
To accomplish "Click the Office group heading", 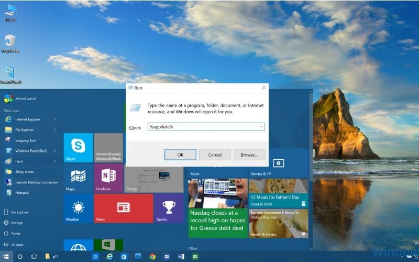I will [192, 248].
